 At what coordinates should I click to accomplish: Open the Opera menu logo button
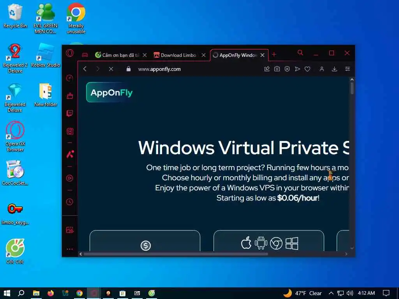point(70,53)
